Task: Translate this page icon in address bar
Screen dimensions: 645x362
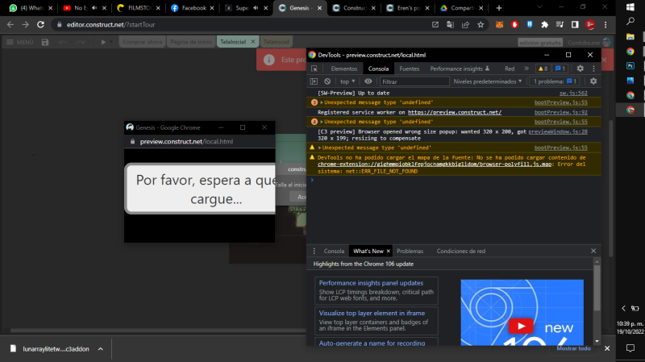Action: point(451,25)
